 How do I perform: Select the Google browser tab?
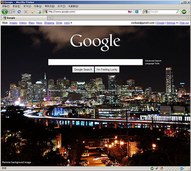pyautogui.click(x=24, y=18)
